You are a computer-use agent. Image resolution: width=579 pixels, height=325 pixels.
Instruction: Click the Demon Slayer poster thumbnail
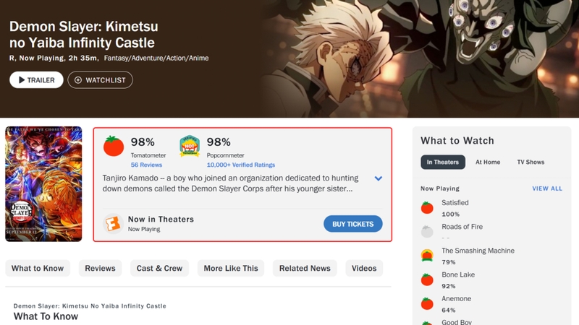[x=43, y=184]
